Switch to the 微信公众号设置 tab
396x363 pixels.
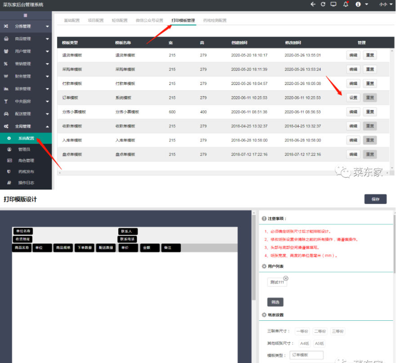149,21
